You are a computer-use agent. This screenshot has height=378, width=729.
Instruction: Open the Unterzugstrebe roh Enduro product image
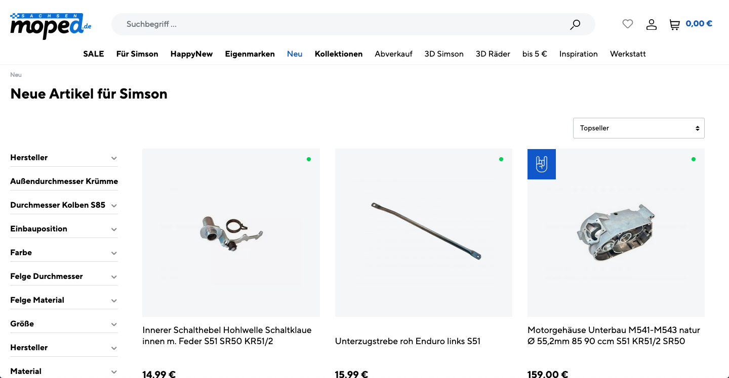click(424, 233)
